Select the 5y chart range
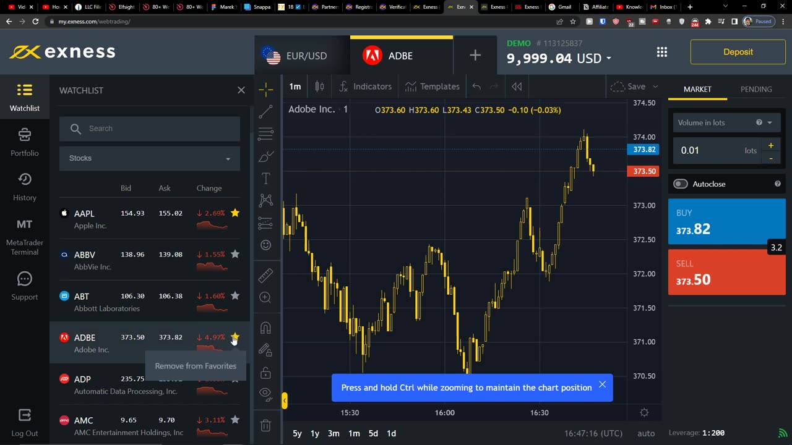The width and height of the screenshot is (792, 445). coord(297,433)
